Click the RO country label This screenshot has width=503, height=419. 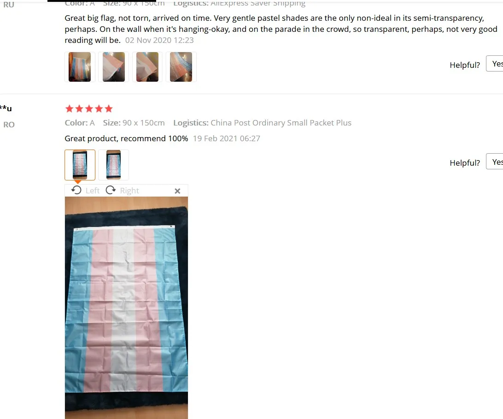click(x=9, y=125)
